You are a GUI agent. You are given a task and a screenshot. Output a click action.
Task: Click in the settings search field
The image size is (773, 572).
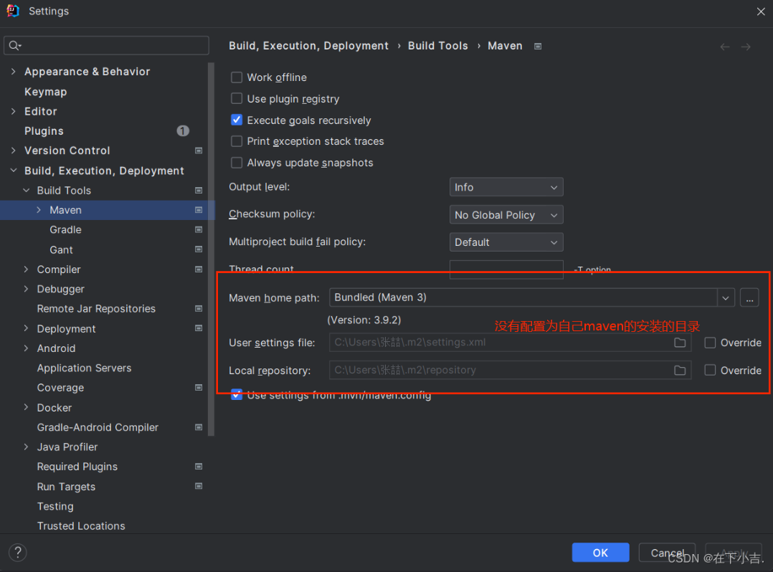click(x=106, y=45)
